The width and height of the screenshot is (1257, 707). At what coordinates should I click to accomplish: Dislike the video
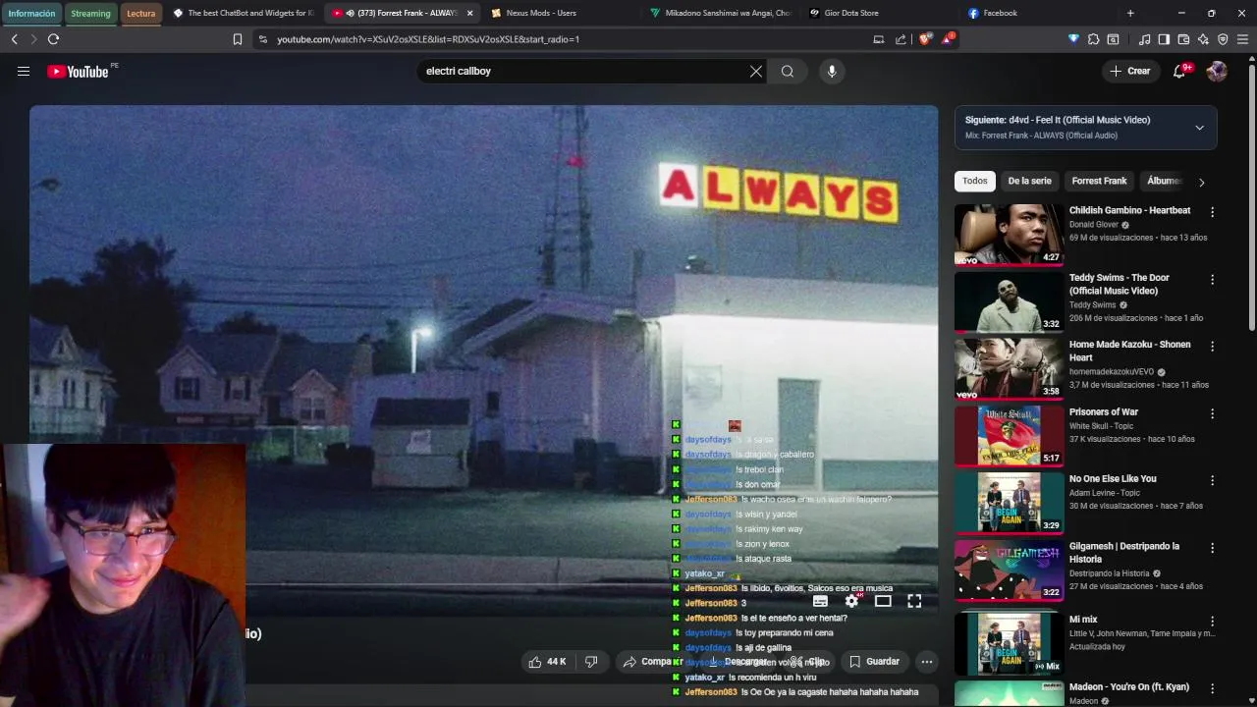(x=591, y=662)
